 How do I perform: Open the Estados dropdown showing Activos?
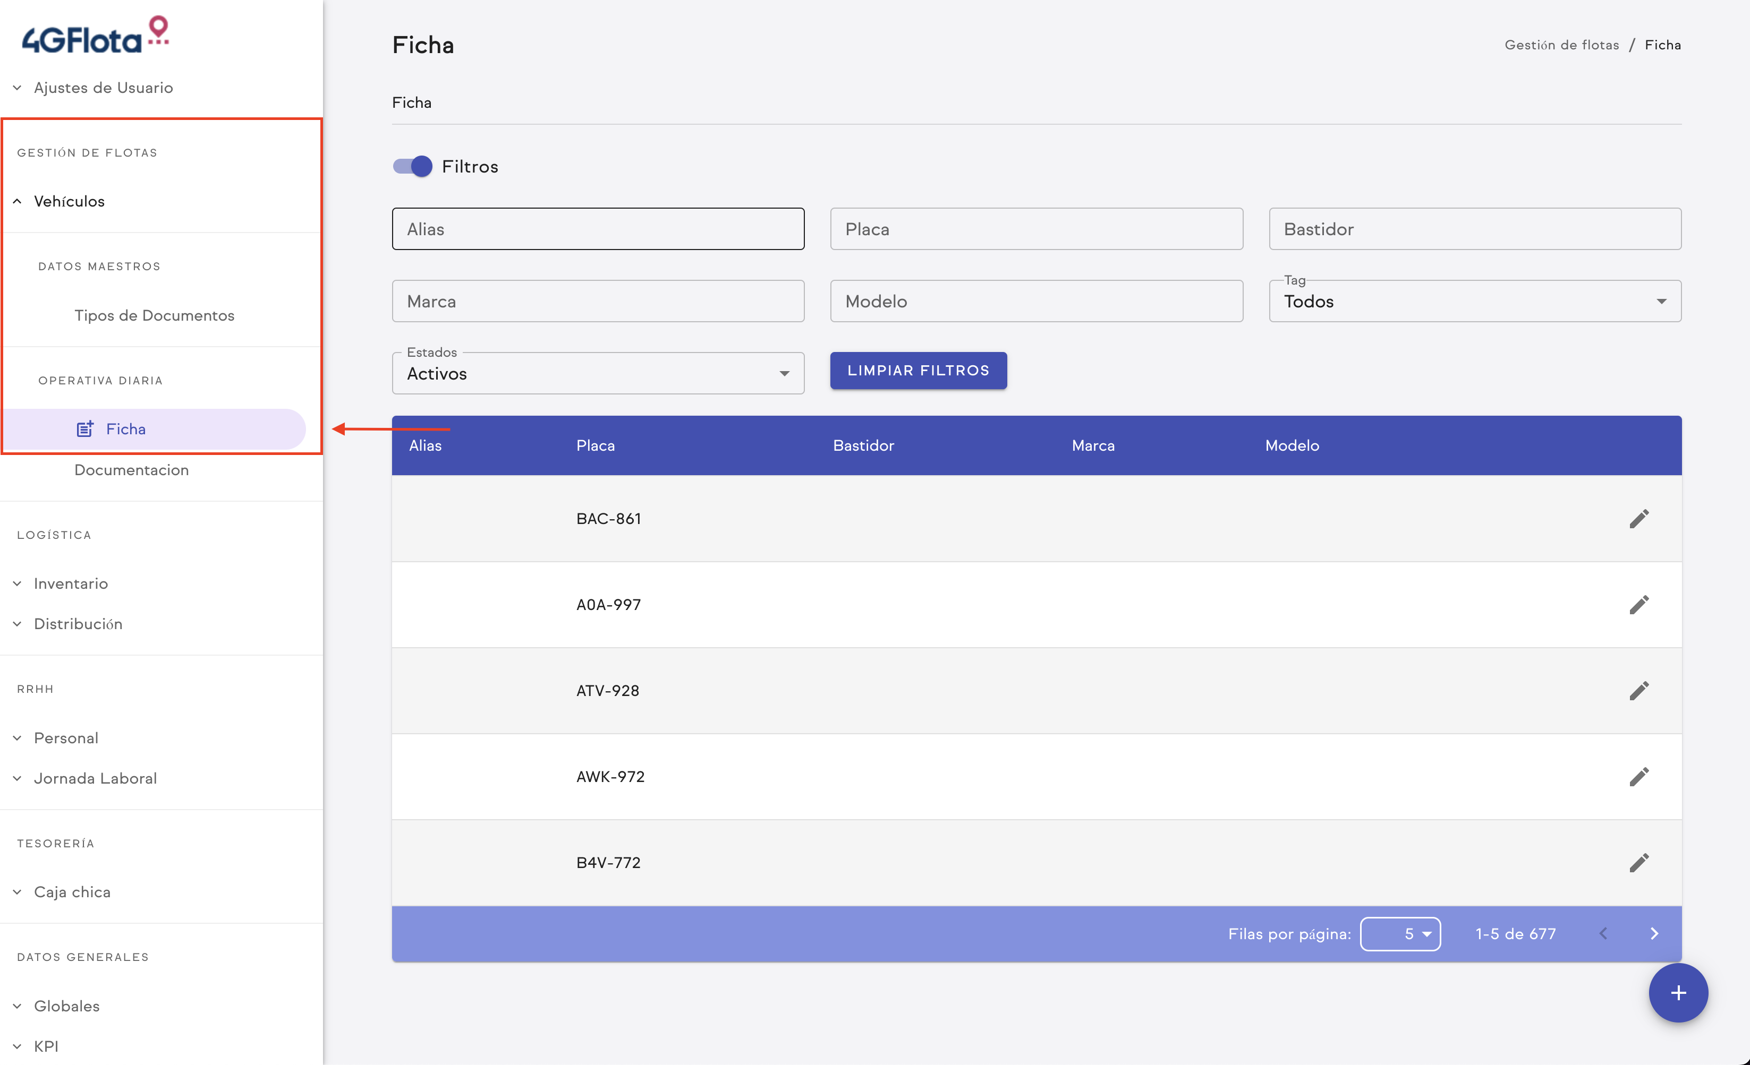point(597,373)
